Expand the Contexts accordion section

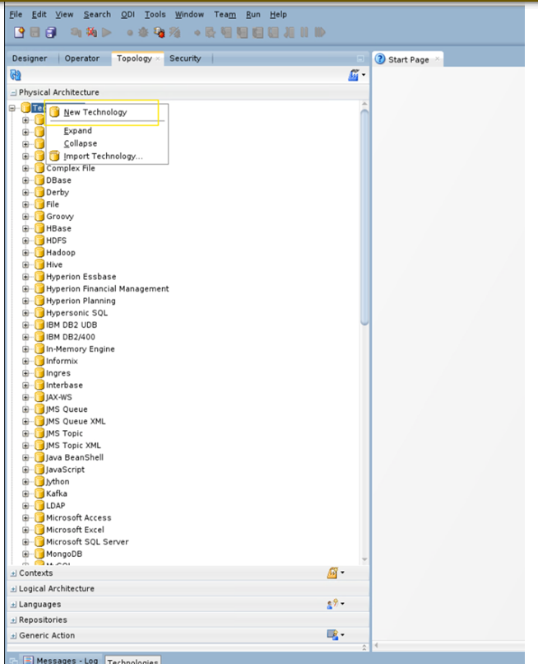13,573
